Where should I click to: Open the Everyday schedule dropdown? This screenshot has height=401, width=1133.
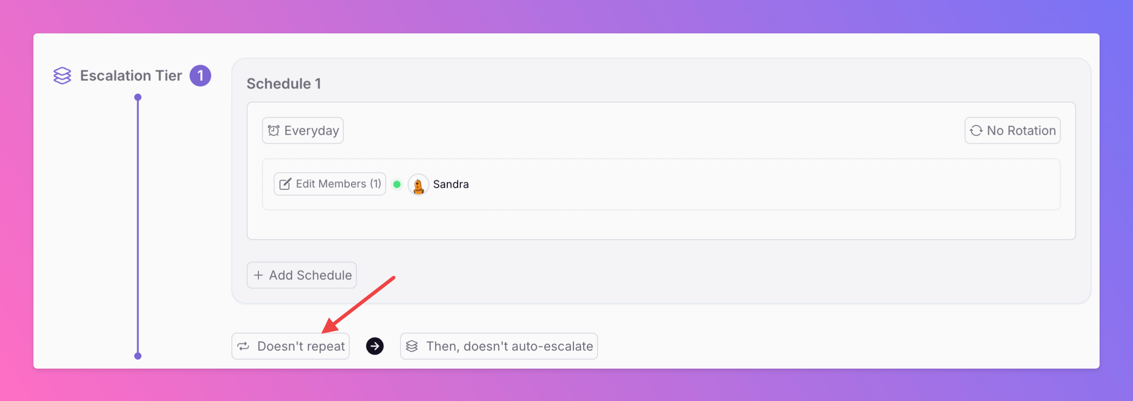tap(303, 131)
